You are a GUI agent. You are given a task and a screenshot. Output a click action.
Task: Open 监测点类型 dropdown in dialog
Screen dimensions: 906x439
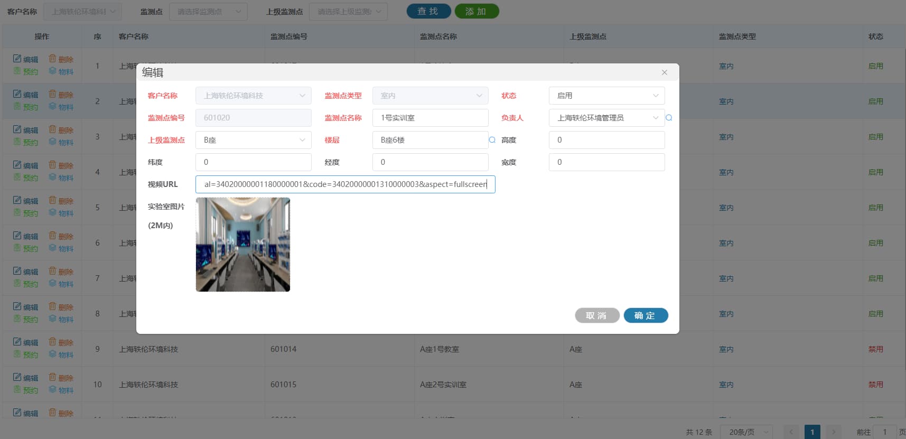coord(431,96)
